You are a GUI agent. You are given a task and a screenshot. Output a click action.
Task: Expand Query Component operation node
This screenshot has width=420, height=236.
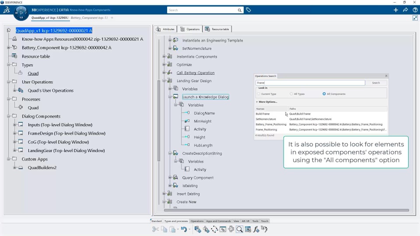point(170,177)
